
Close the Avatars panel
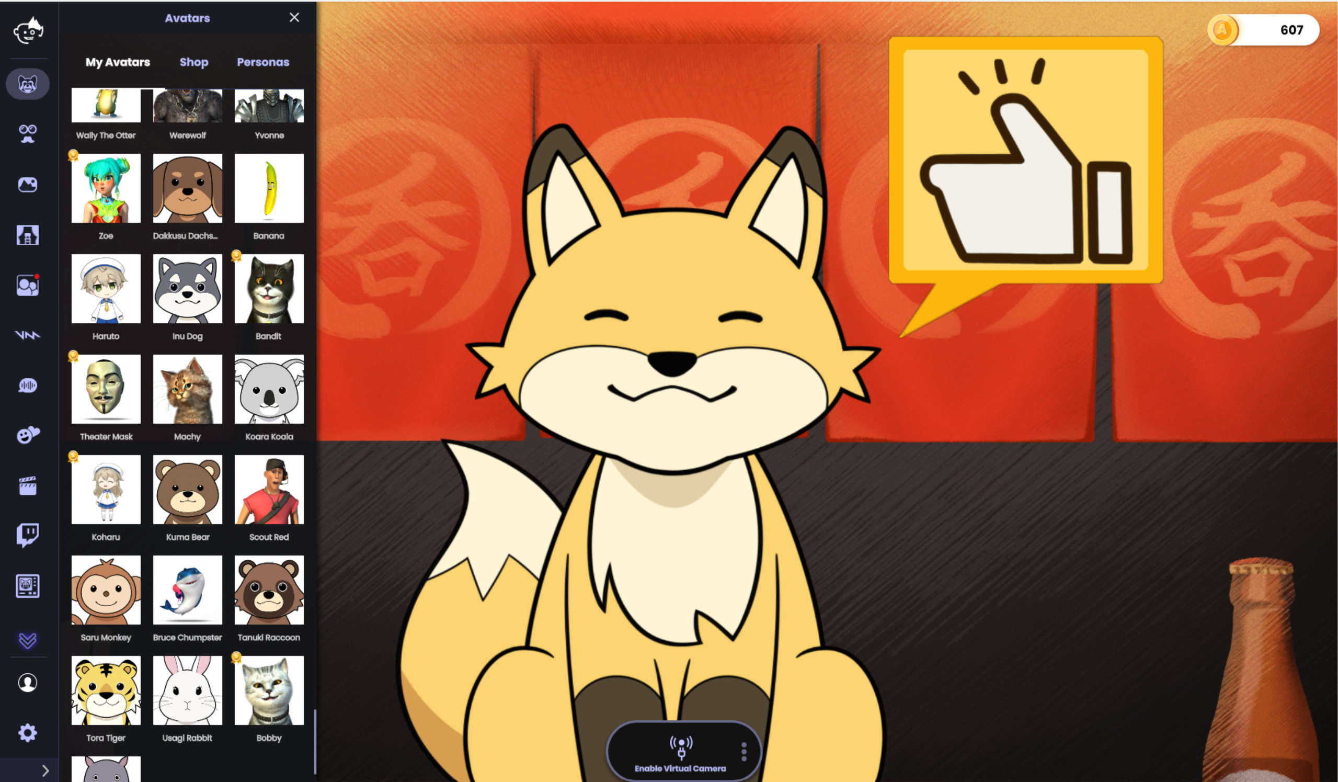[294, 18]
